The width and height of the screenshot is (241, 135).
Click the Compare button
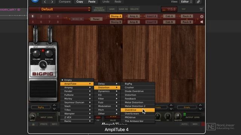pos(65,1)
